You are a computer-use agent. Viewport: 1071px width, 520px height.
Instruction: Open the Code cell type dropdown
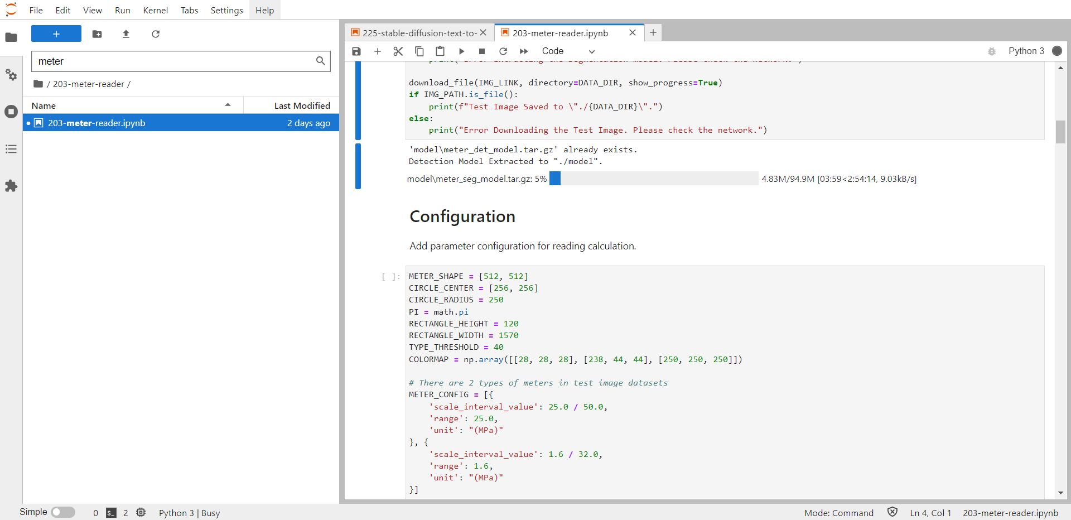(x=567, y=51)
